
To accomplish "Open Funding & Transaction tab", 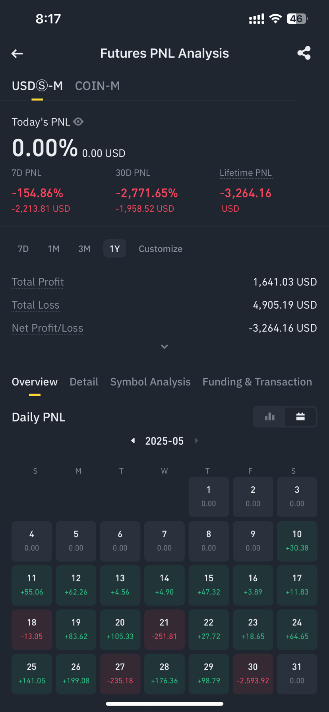I will 257,382.
